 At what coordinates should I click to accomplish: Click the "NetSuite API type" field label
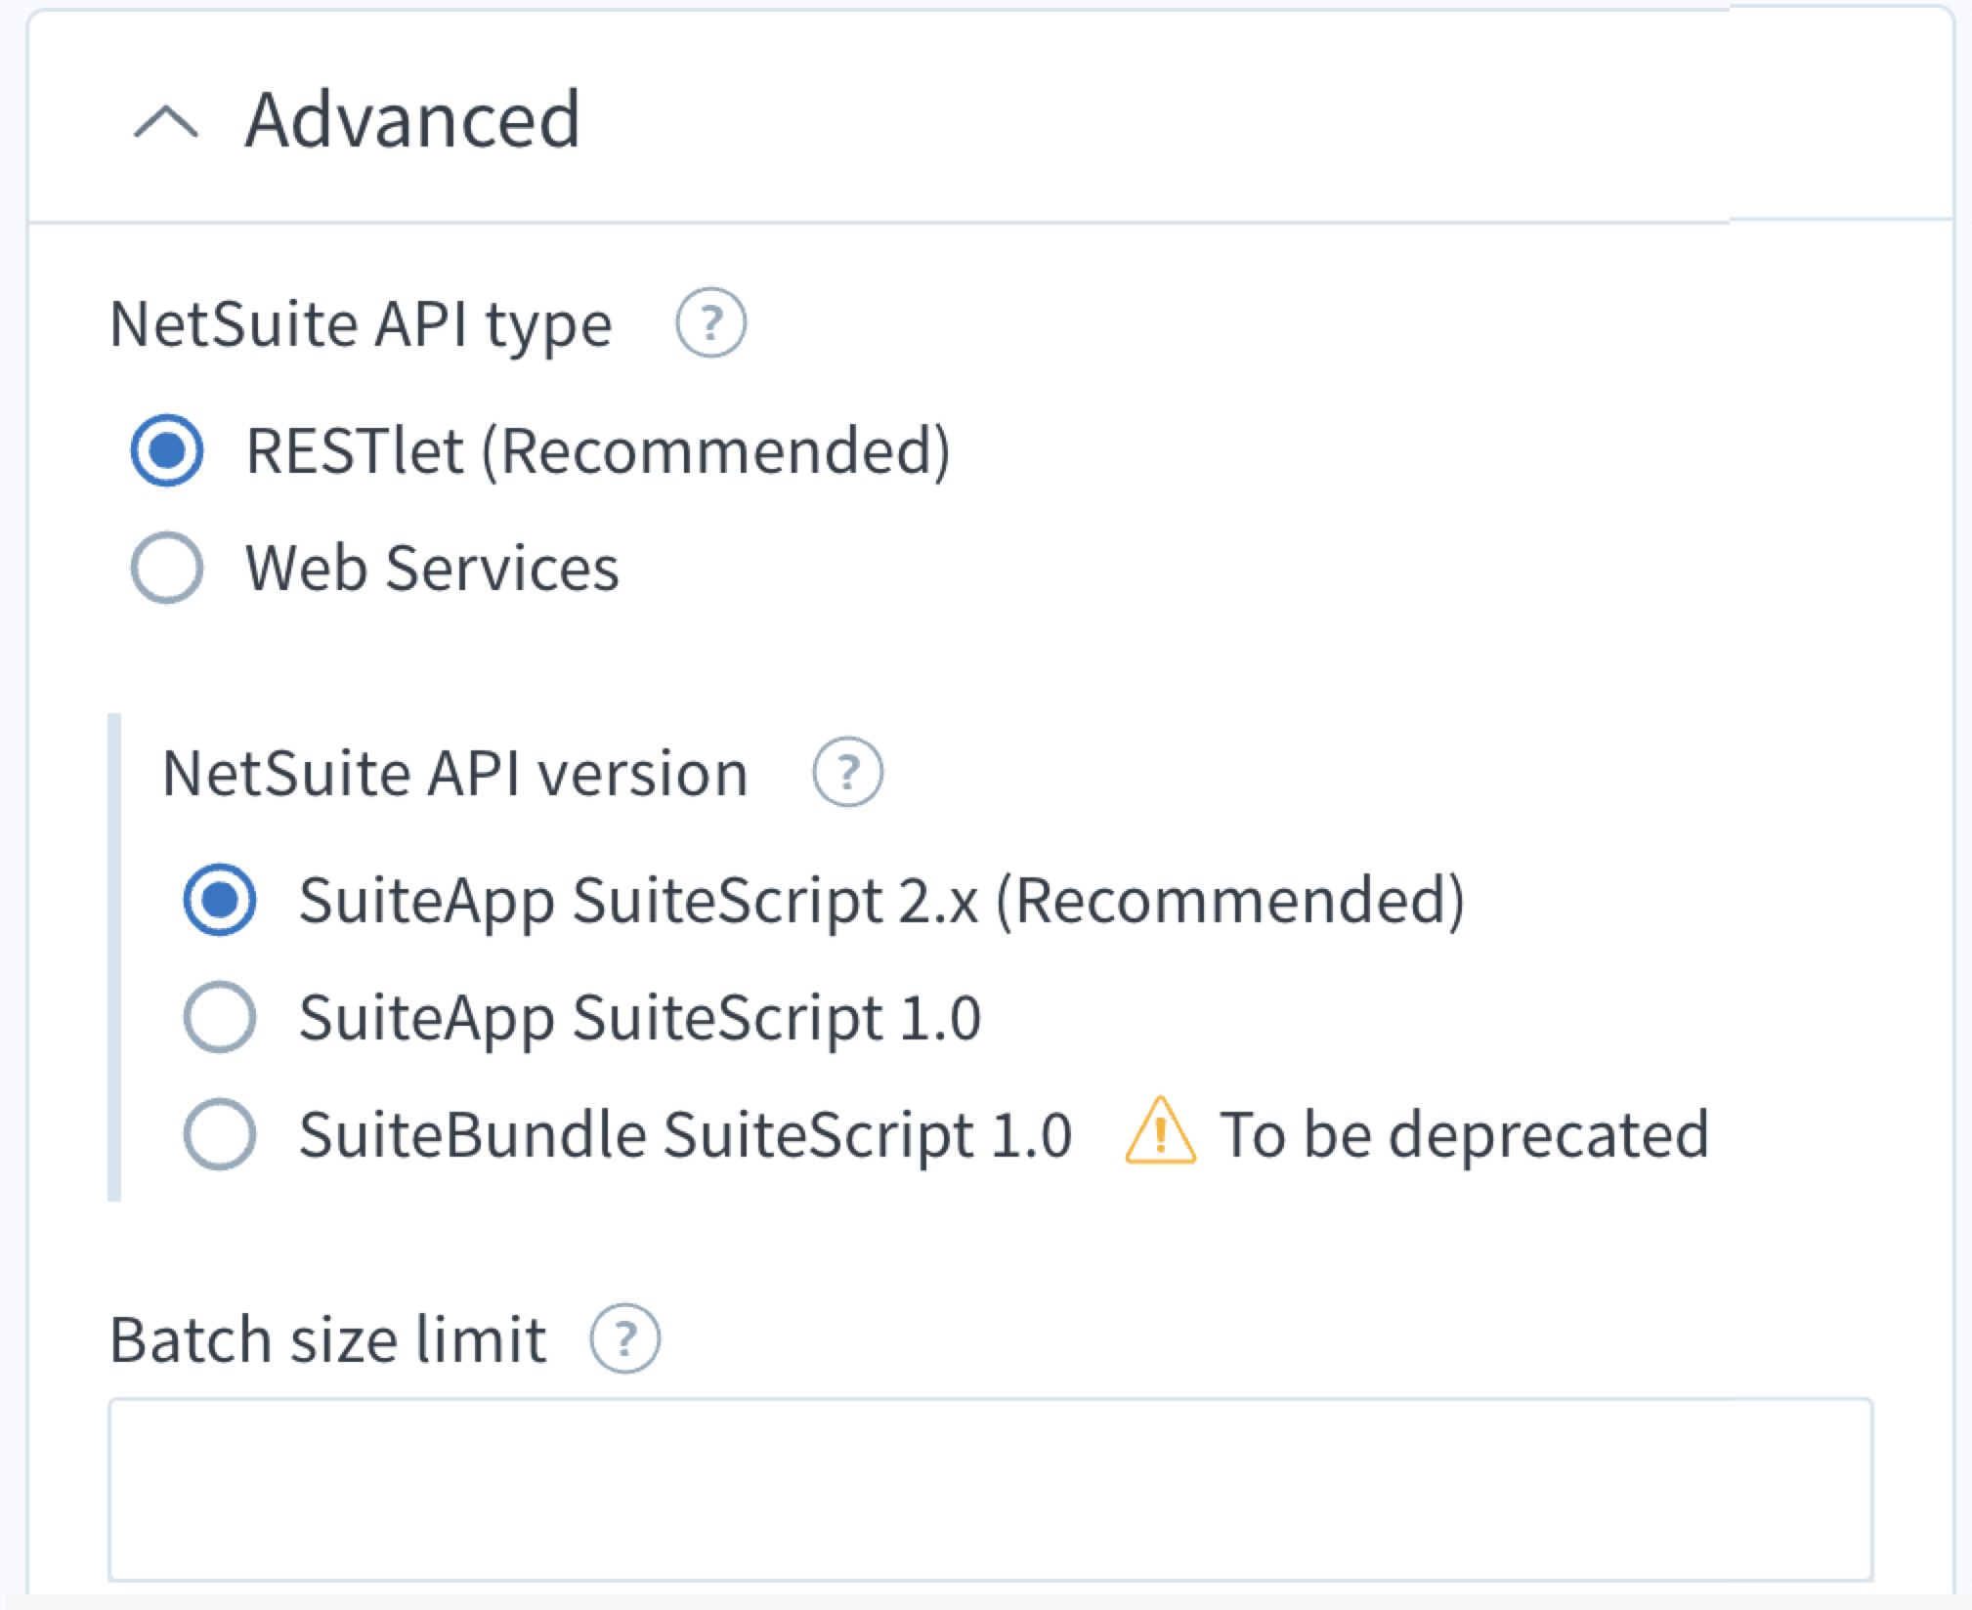(361, 323)
